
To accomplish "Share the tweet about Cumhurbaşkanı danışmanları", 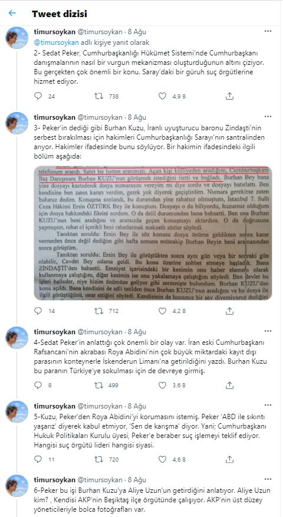I will [x=230, y=96].
